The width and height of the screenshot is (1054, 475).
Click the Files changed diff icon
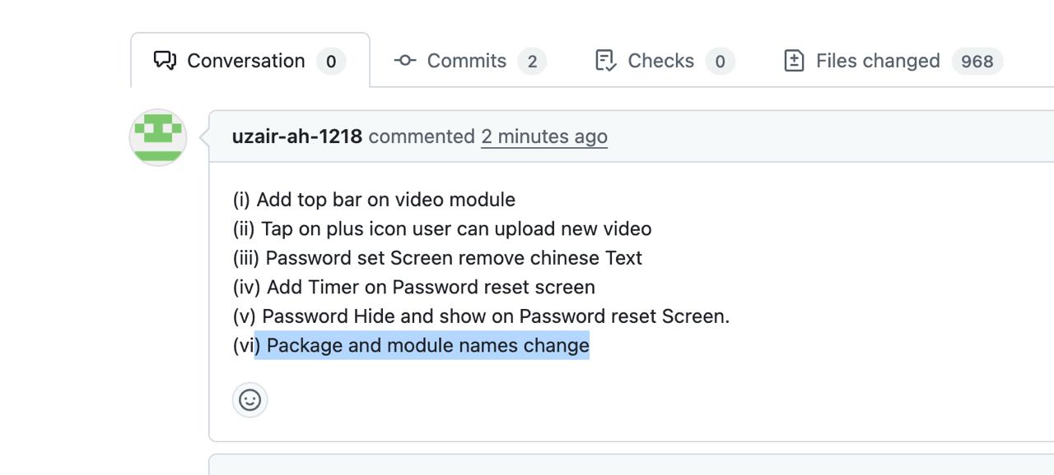click(x=794, y=61)
